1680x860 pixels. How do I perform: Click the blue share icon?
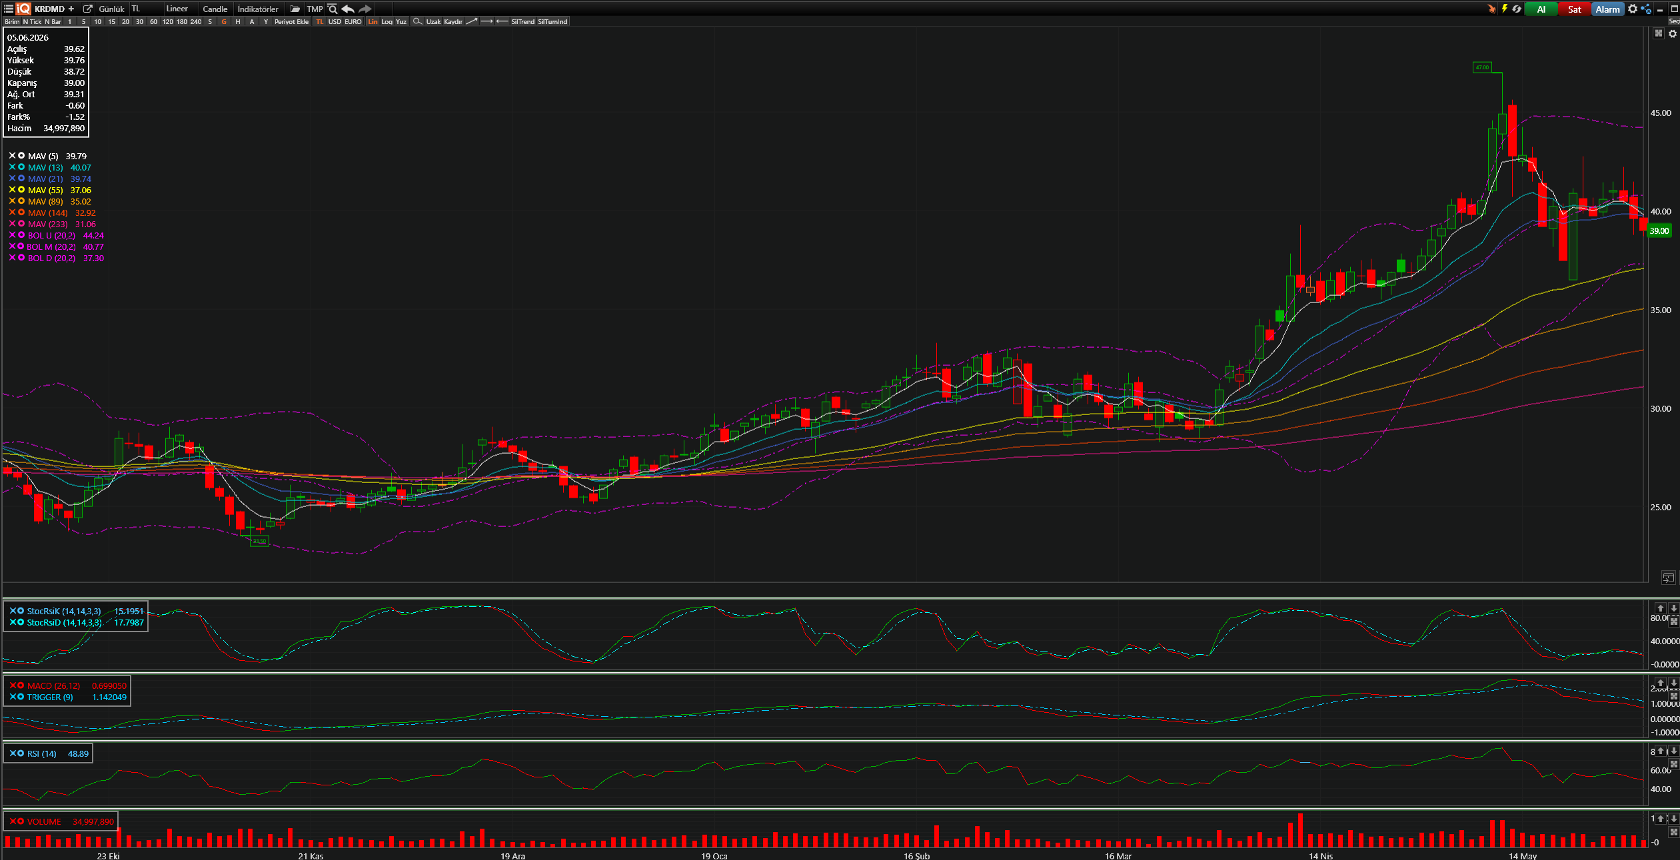pos(1646,9)
